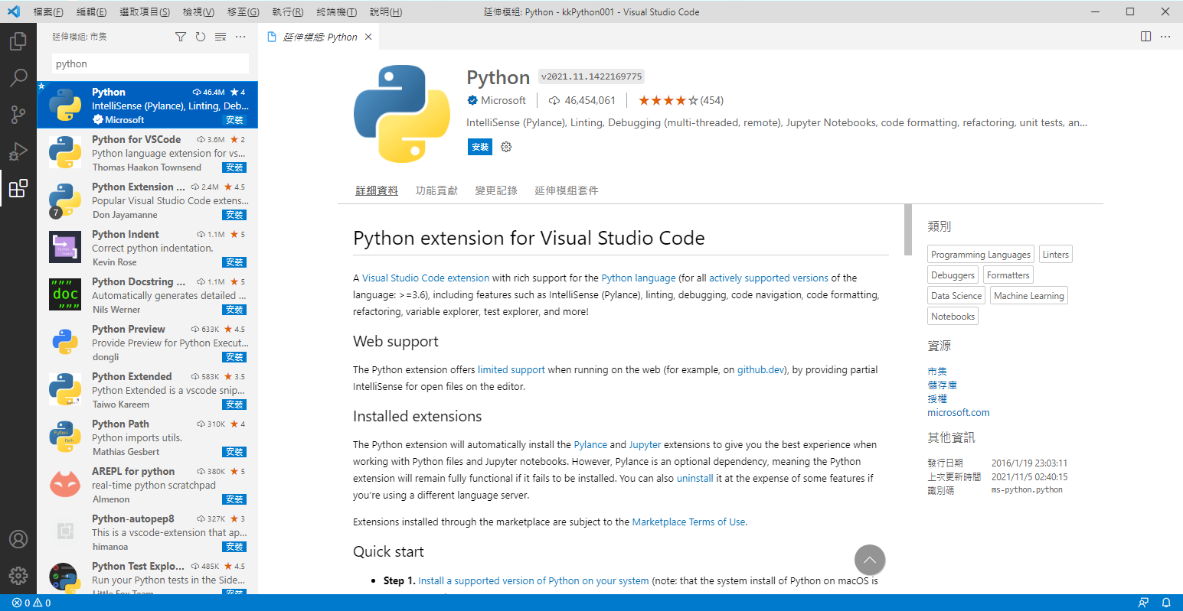
Task: Open the Accounts icon above the settings gear
Action: click(18, 539)
